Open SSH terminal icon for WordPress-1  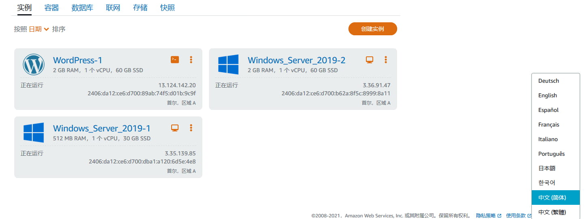tap(174, 60)
